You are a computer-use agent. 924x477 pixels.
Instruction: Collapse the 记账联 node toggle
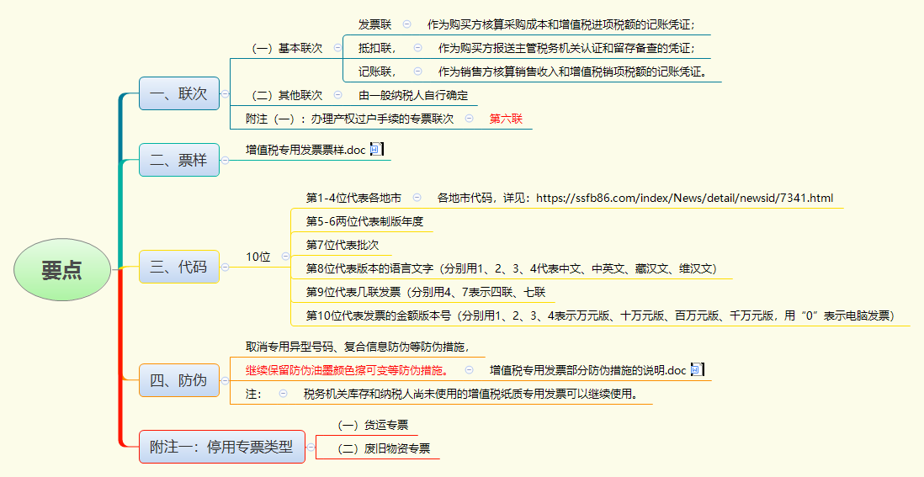tap(417, 72)
